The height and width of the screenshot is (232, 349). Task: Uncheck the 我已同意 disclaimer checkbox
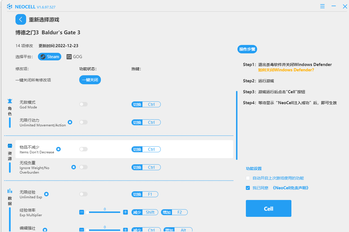point(248,188)
